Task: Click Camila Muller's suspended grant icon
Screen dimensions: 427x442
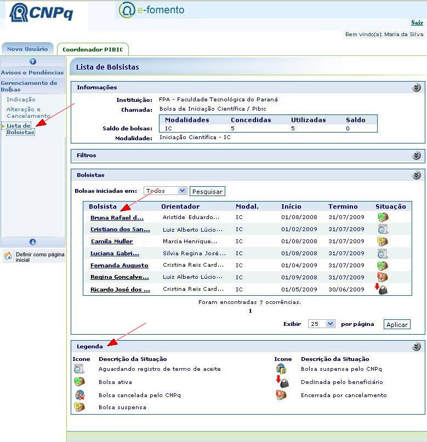Action: [382, 242]
